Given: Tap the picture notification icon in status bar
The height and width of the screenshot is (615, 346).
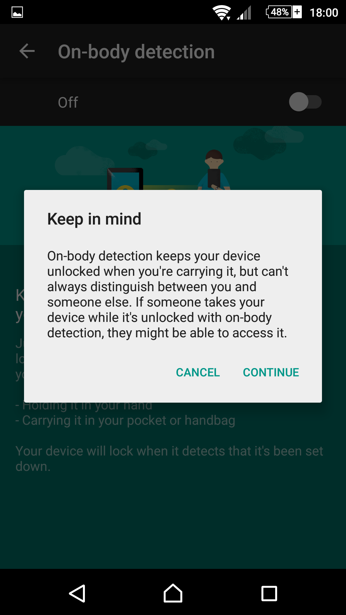Looking at the screenshot, I should (17, 12).
